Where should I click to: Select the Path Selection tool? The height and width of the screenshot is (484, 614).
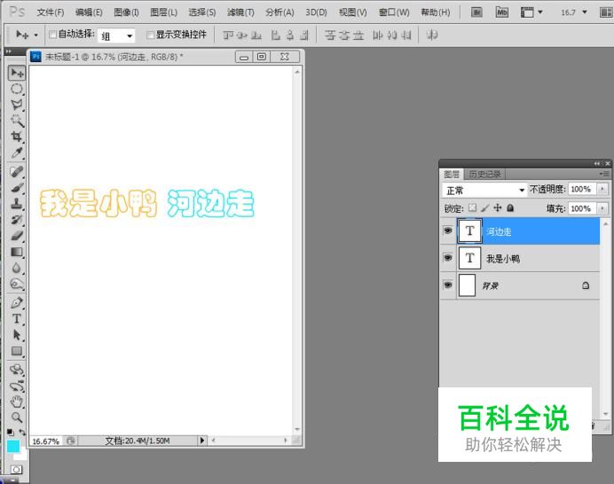tap(17, 335)
